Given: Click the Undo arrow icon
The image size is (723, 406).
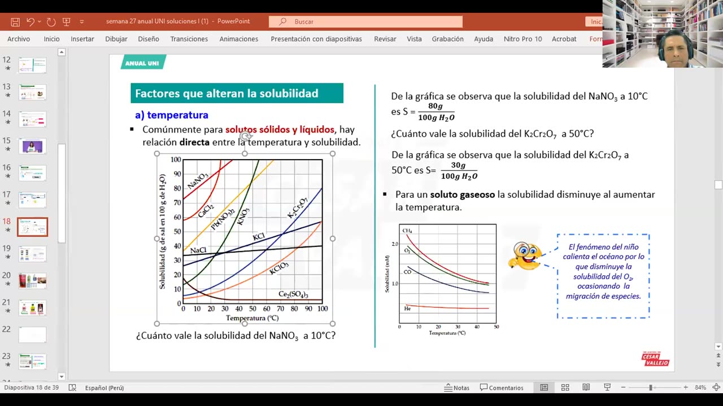Looking at the screenshot, I should coord(30,21).
